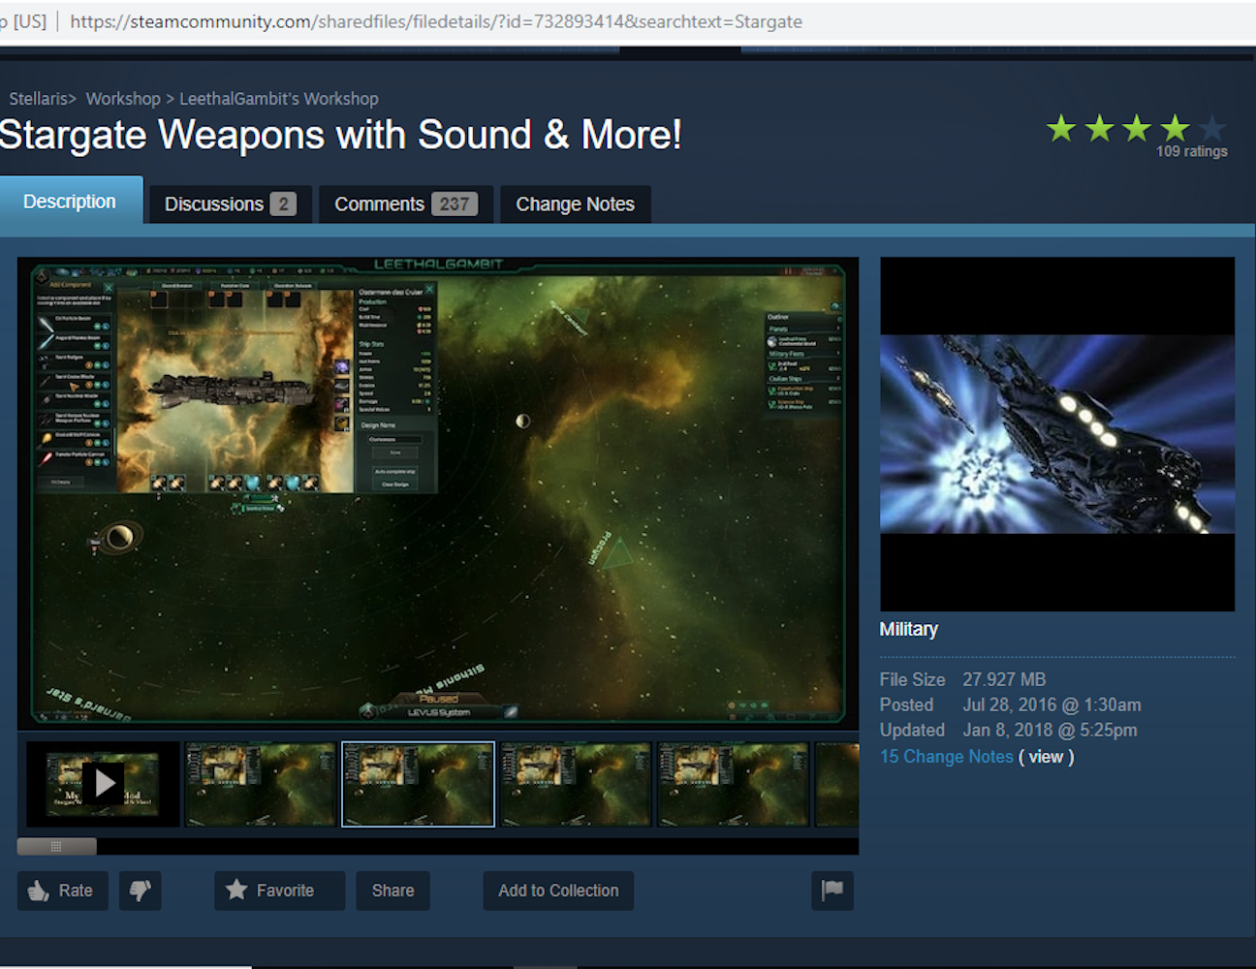
Task: Play the video thumbnail preview
Action: (x=104, y=783)
